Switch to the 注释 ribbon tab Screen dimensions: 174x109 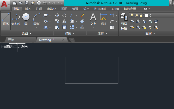[x=39, y=9]
